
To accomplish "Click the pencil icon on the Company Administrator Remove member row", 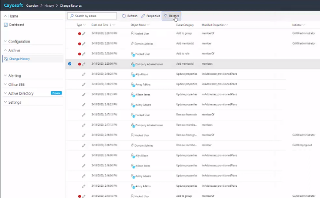I will [x=84, y=125].
